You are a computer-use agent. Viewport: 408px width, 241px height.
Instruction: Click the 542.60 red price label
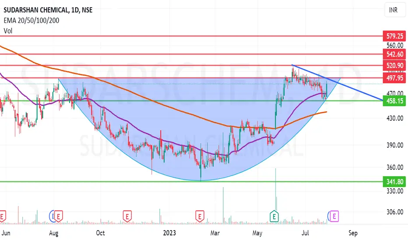[394, 54]
